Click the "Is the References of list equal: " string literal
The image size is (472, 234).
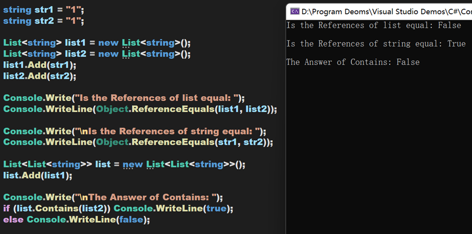(x=158, y=98)
